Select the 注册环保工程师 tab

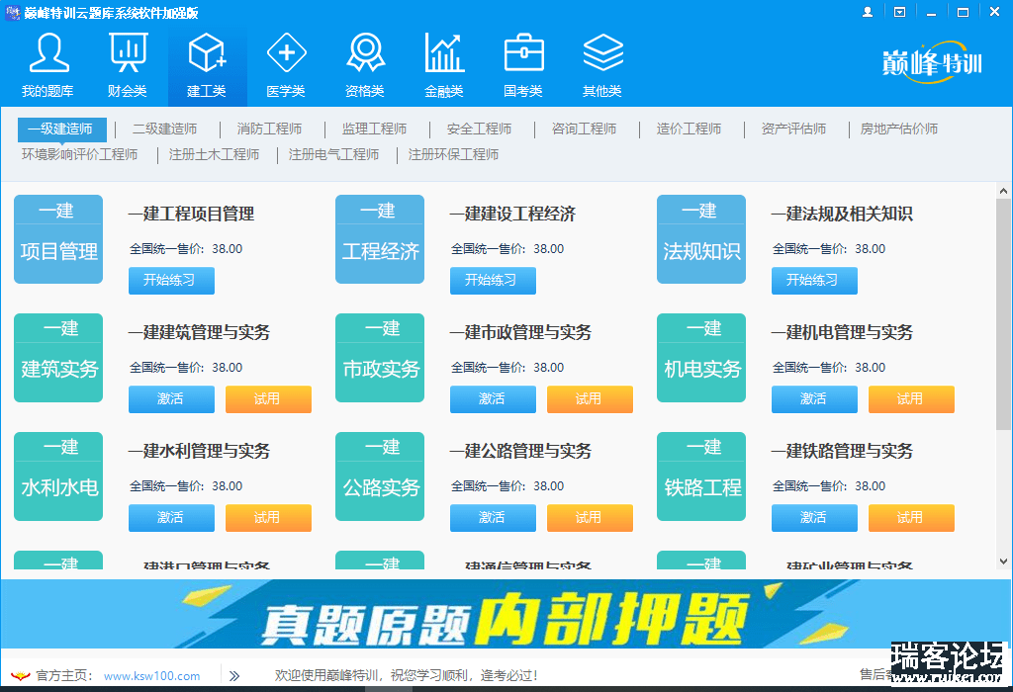(453, 154)
